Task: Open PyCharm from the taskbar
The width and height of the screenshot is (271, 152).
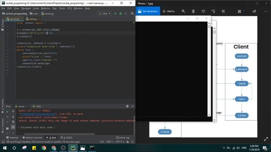Action: [x=73, y=148]
